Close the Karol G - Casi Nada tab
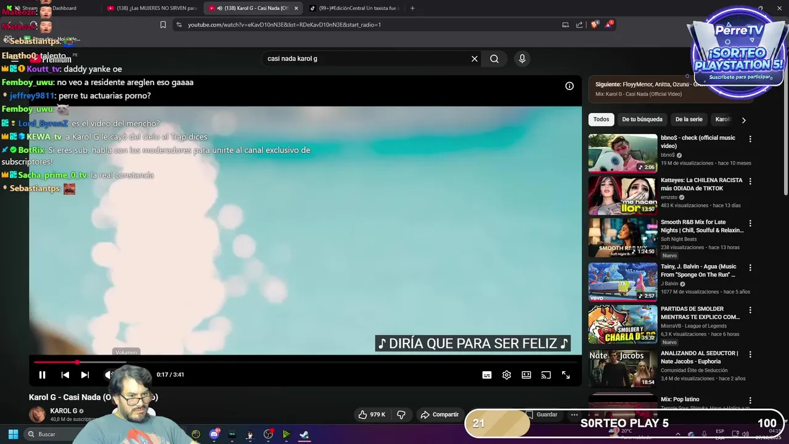Viewport: 789px width, 444px height. click(296, 8)
